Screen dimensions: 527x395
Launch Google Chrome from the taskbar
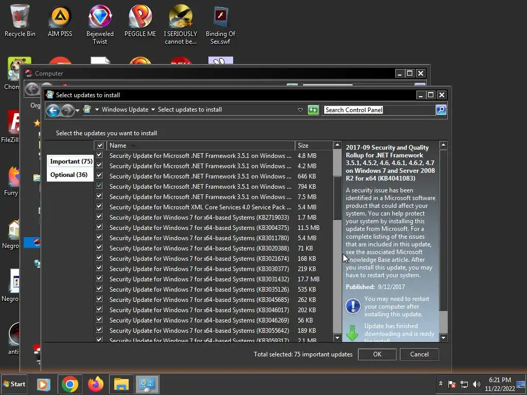pyautogui.click(x=69, y=384)
